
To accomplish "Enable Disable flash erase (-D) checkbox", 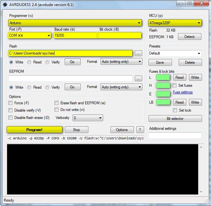I will [x=10, y=118].
